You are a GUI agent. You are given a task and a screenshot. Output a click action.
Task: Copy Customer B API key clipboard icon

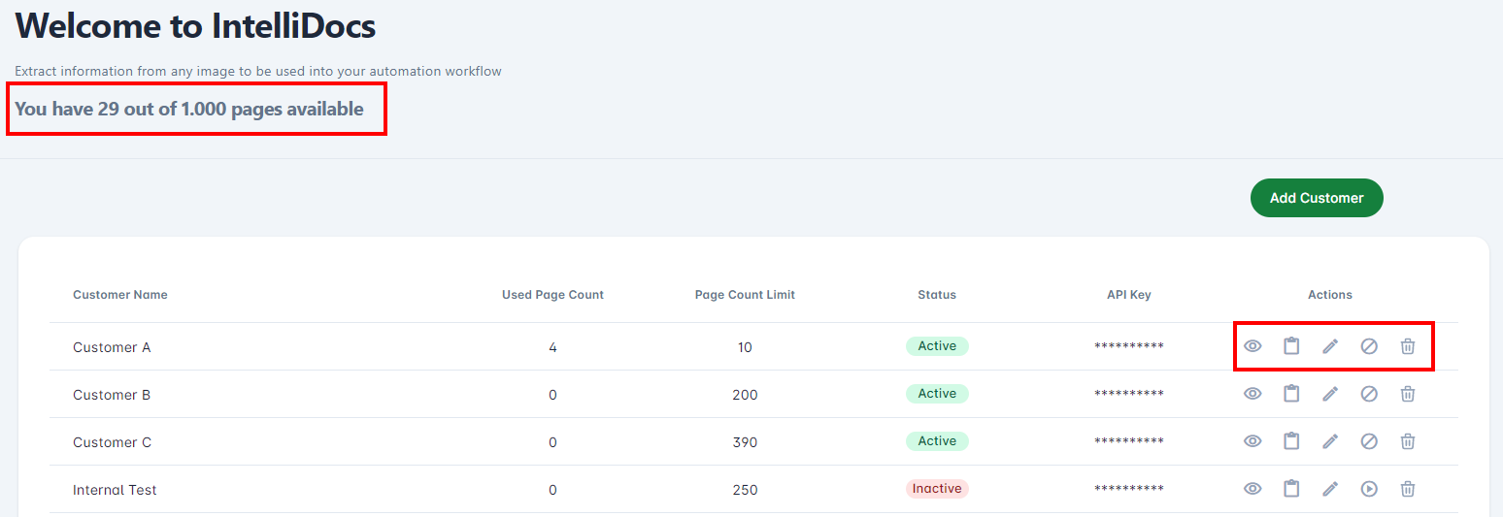[x=1291, y=394]
